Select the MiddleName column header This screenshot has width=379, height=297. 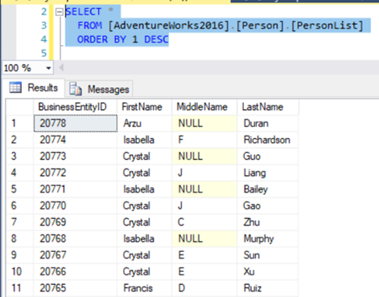(x=204, y=107)
